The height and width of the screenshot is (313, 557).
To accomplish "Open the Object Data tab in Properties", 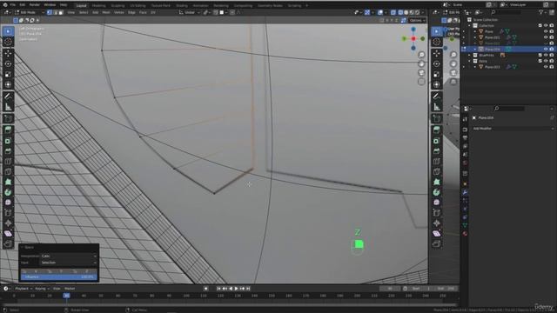I will (x=465, y=225).
